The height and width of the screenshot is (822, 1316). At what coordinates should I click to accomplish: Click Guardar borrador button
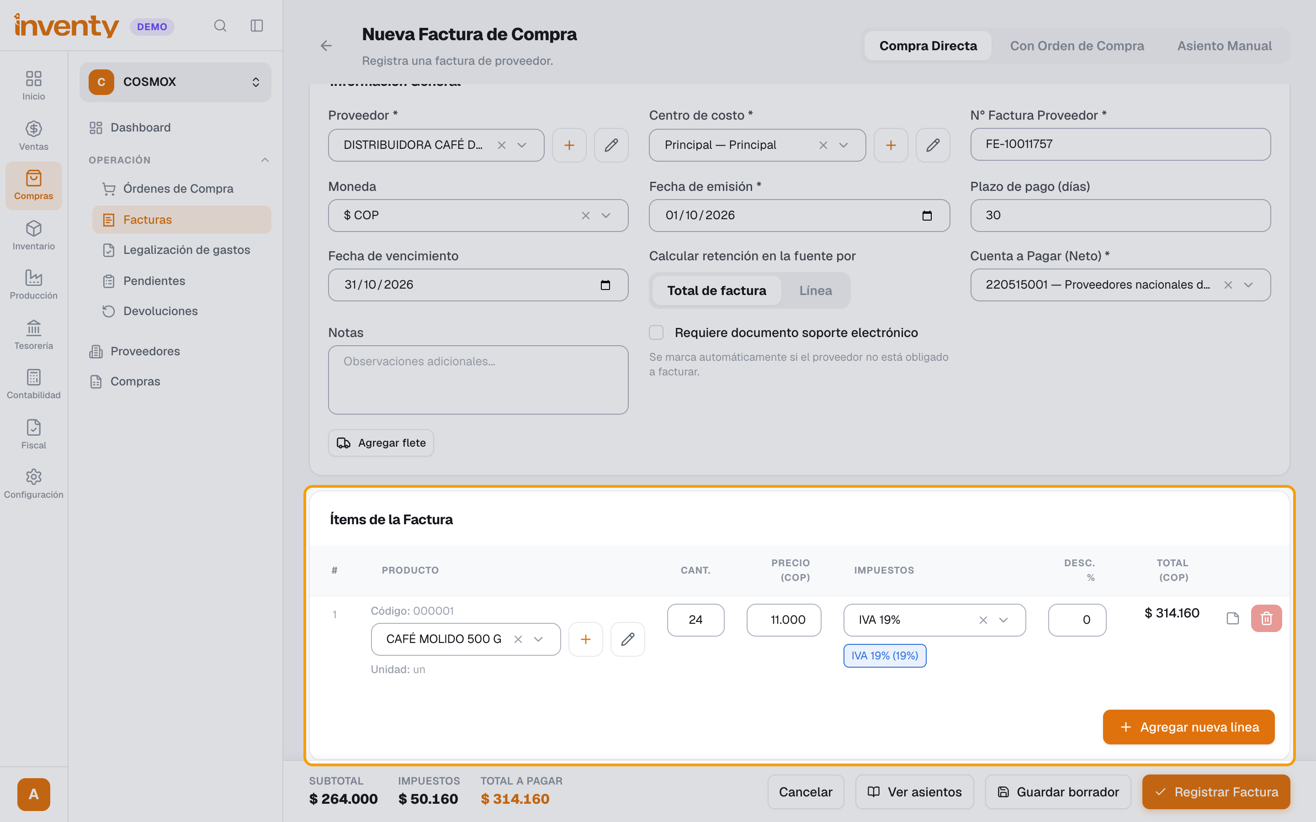[x=1058, y=792]
